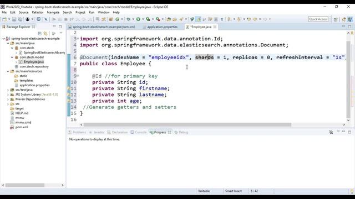Click Remove All Finished Operations icon
Image resolution: width=355 pixels, height=199 pixels.
pos(331,132)
